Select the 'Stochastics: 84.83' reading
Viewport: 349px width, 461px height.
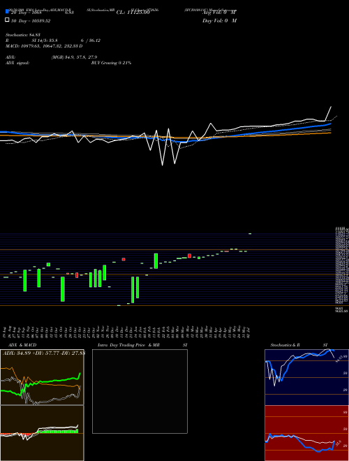point(22,35)
